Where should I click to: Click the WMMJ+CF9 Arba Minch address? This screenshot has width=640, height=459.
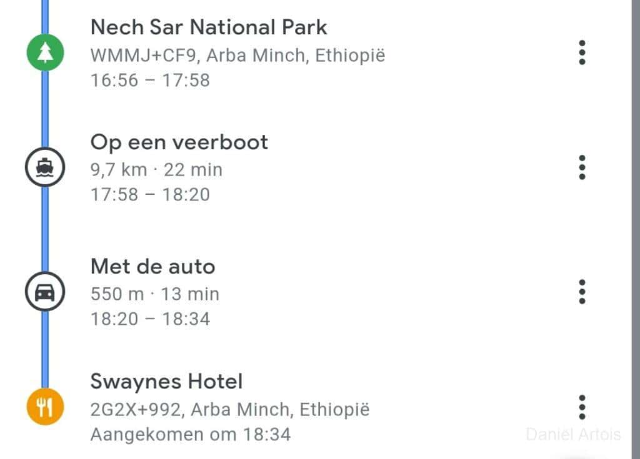point(237,56)
